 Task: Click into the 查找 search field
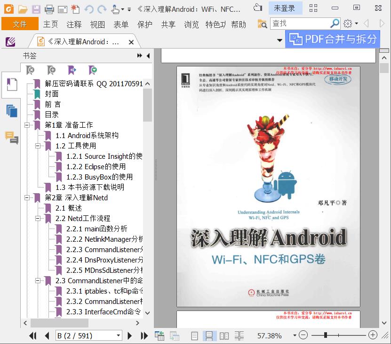tap(300, 24)
